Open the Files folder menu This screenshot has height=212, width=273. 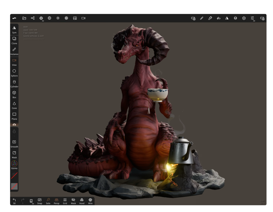(24, 18)
